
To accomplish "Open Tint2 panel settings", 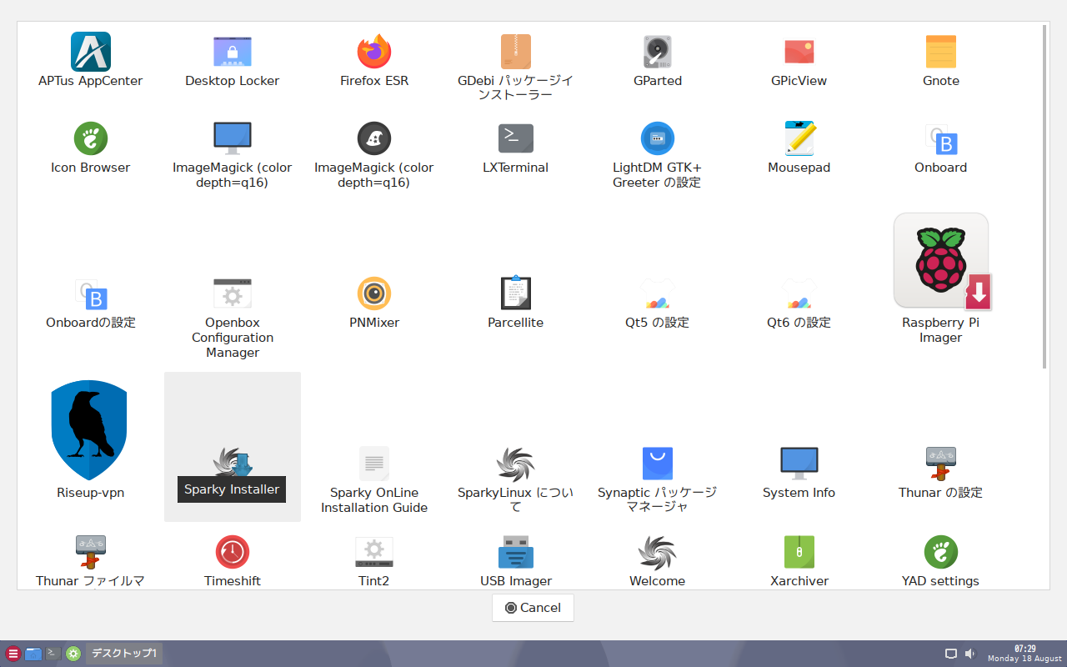I will pyautogui.click(x=374, y=561).
